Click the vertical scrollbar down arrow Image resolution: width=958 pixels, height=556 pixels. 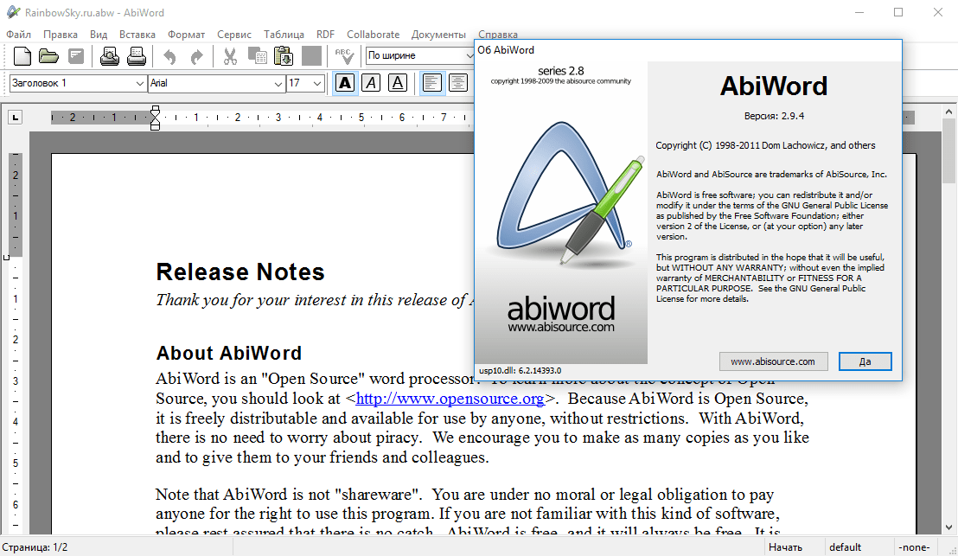[948, 527]
